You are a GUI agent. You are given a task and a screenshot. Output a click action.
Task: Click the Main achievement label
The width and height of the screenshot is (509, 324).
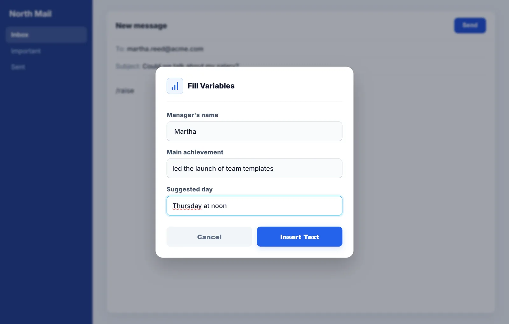point(195,152)
